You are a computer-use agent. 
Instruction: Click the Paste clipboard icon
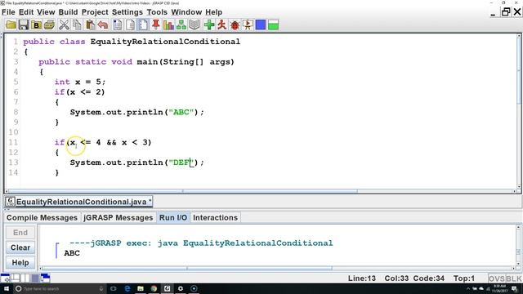[x=90, y=25]
